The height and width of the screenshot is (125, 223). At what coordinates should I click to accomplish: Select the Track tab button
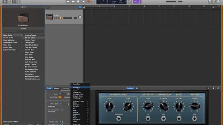49,88
